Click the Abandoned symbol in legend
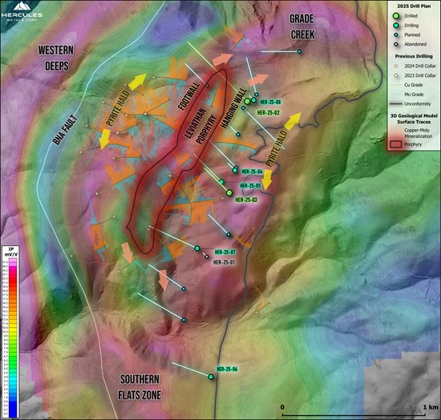 [396, 44]
